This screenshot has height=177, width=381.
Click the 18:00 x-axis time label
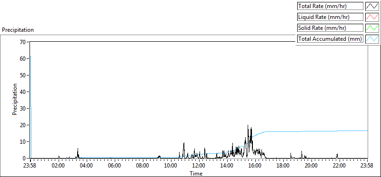pyautogui.click(x=283, y=166)
